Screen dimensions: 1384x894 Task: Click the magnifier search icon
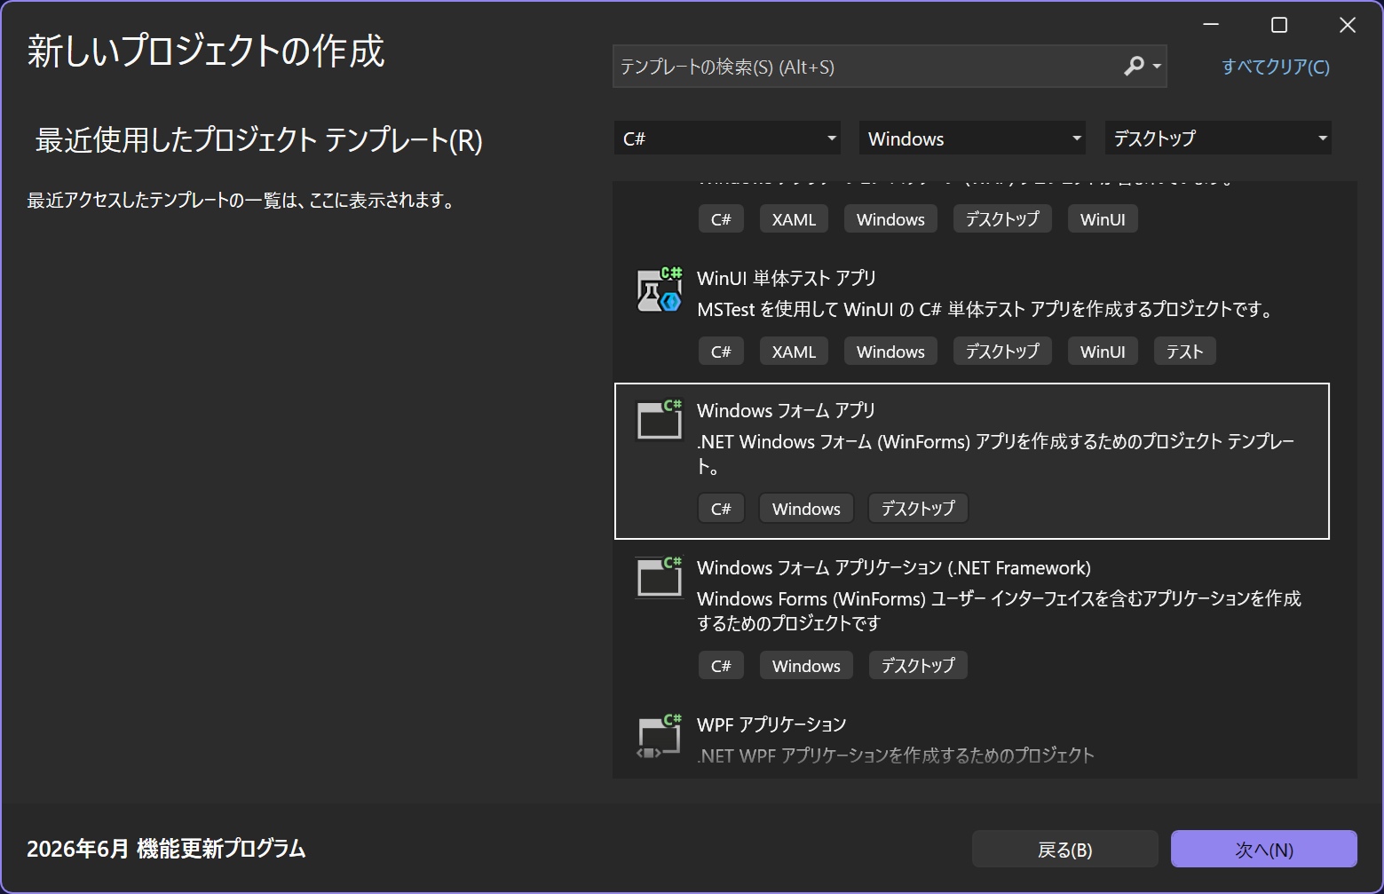[1134, 67]
